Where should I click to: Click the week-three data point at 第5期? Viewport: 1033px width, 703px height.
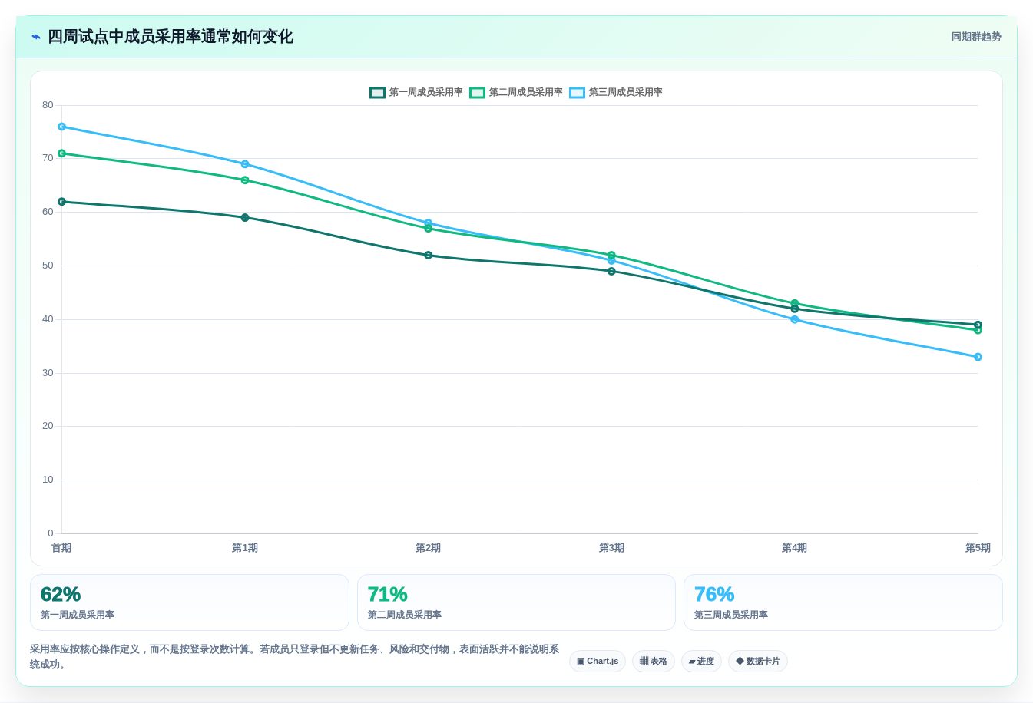[978, 357]
